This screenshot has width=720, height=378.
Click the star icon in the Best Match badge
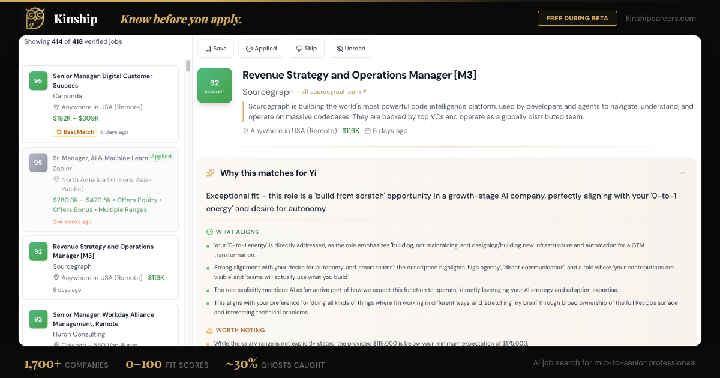58,132
